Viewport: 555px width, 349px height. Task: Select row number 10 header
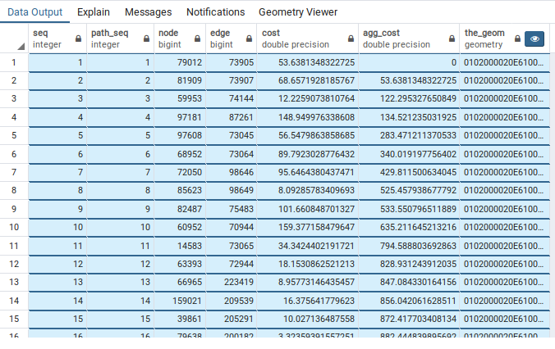pos(14,227)
